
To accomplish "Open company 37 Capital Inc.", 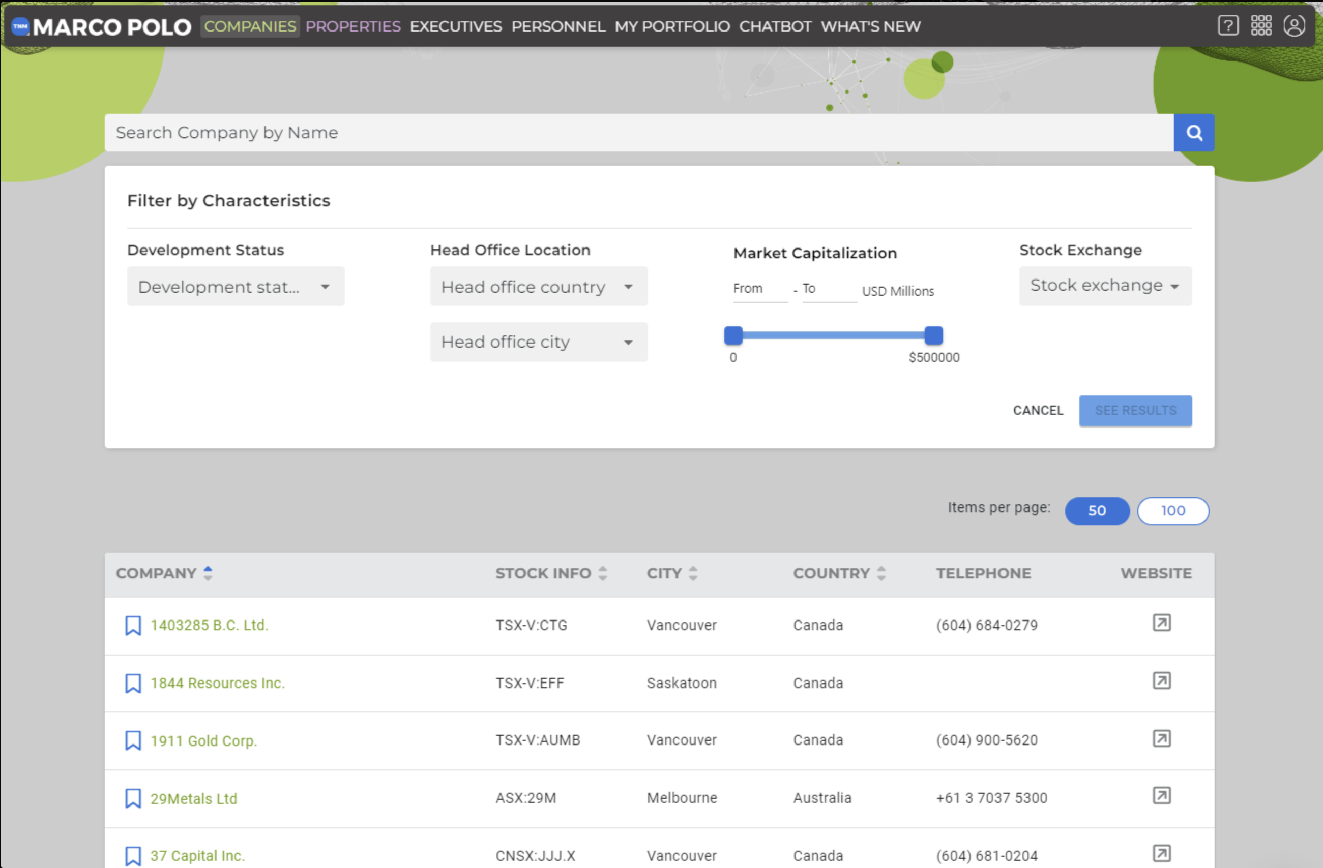I will pos(197,856).
